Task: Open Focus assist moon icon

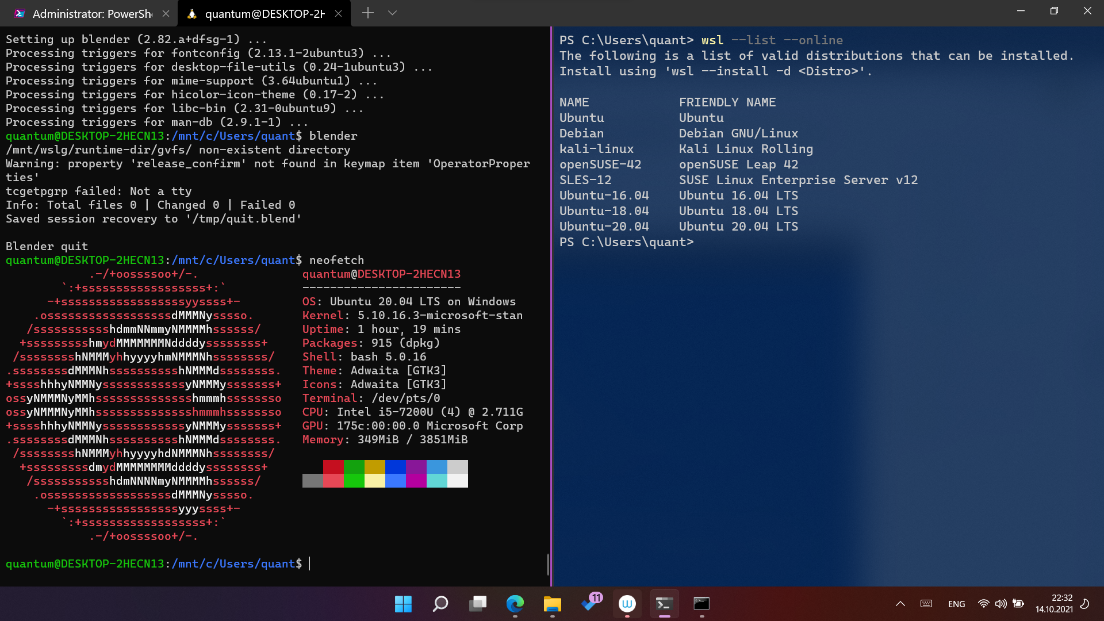Action: pyautogui.click(x=1085, y=604)
